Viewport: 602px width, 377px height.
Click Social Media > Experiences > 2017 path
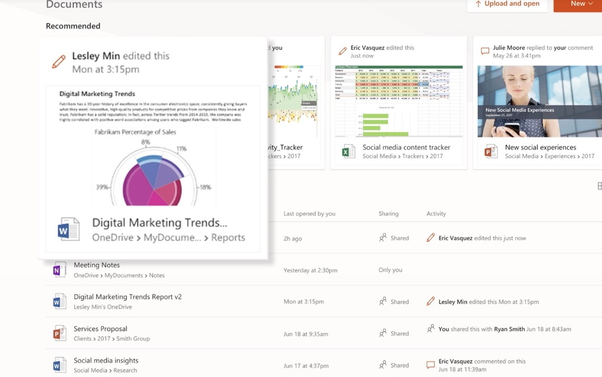click(549, 156)
